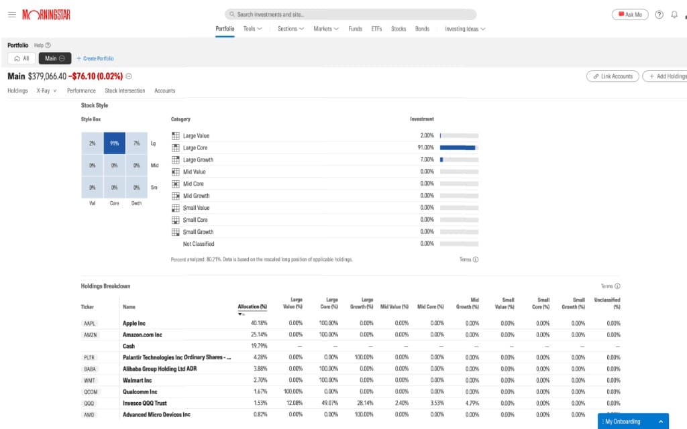Click the Ask Mo button

[629, 15]
